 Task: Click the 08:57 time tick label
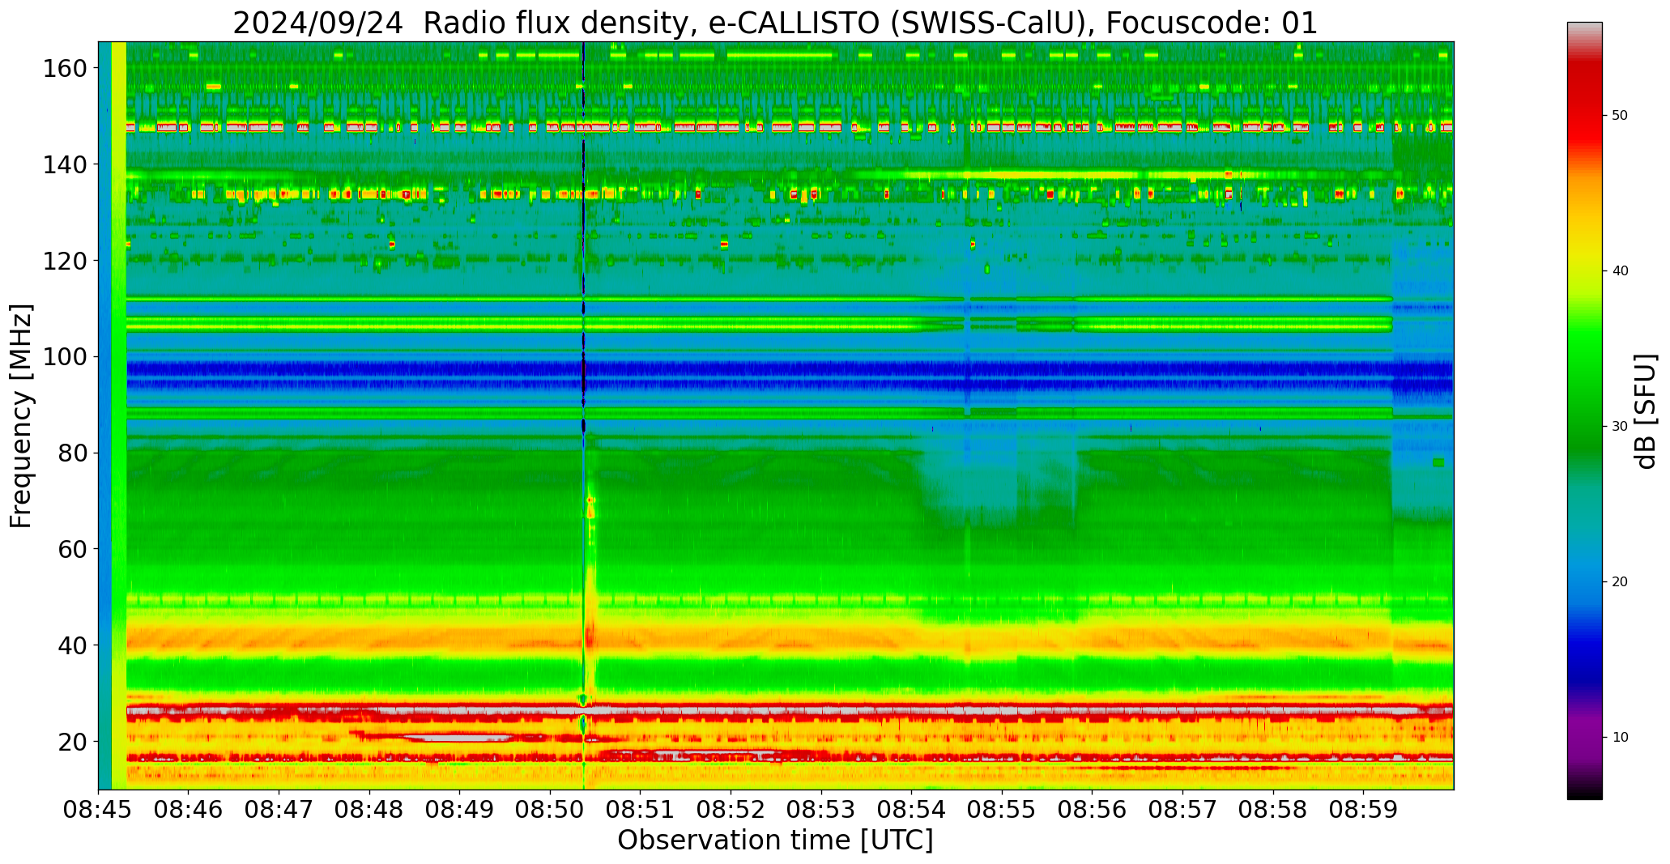tap(1182, 811)
